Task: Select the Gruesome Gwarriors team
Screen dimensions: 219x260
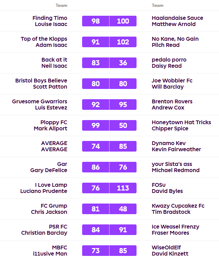Action: pos(40,102)
